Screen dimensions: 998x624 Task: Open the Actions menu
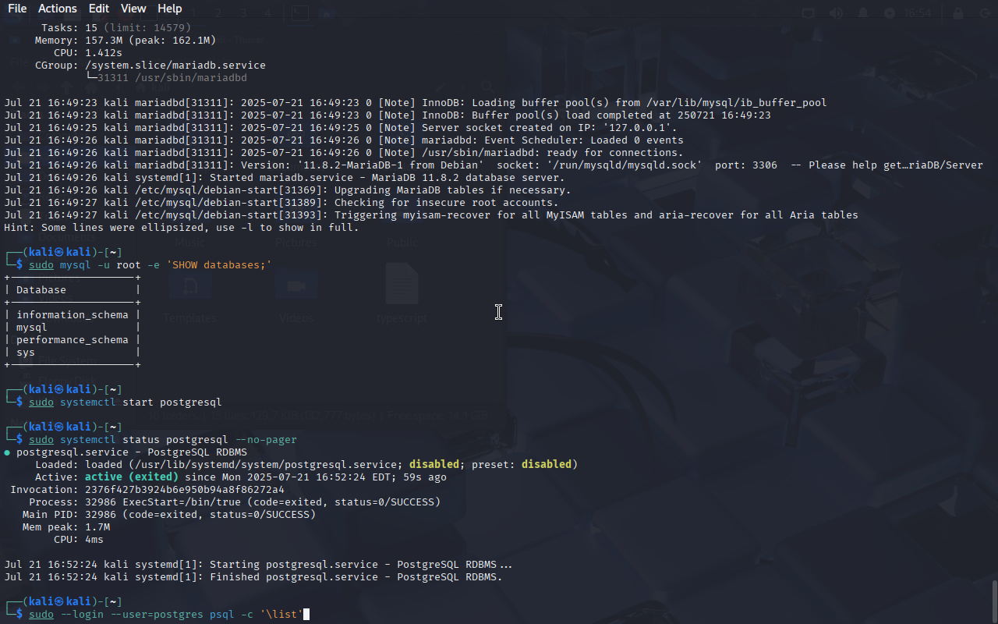(58, 9)
